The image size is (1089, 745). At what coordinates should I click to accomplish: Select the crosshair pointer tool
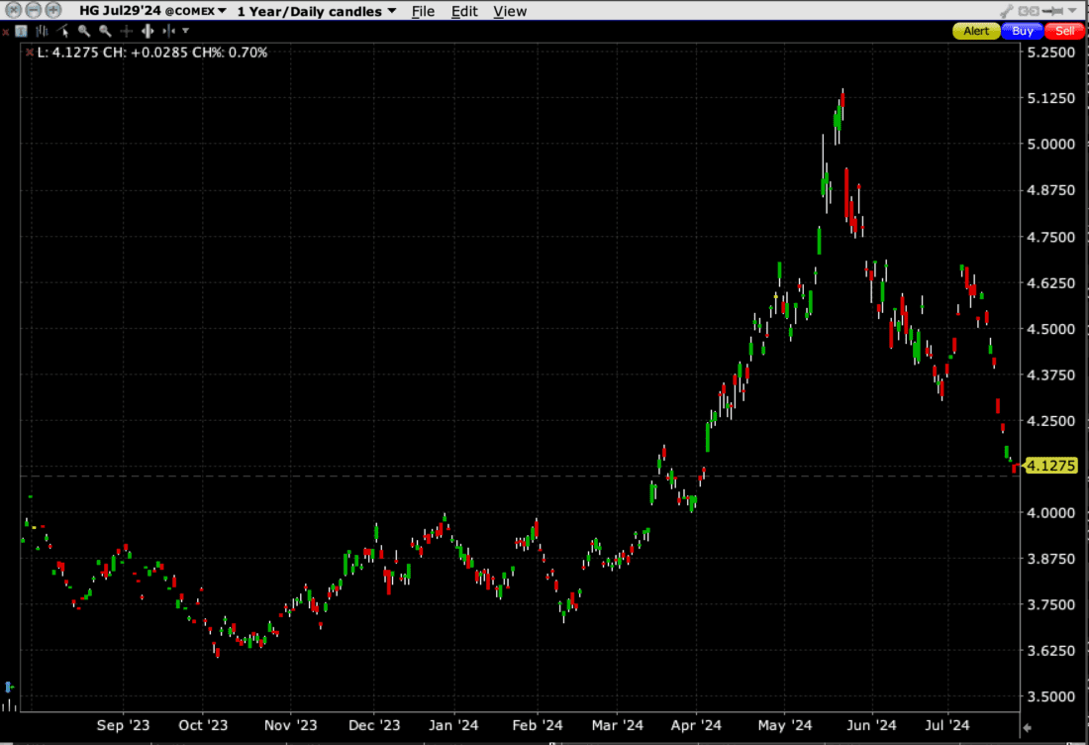pos(126,31)
